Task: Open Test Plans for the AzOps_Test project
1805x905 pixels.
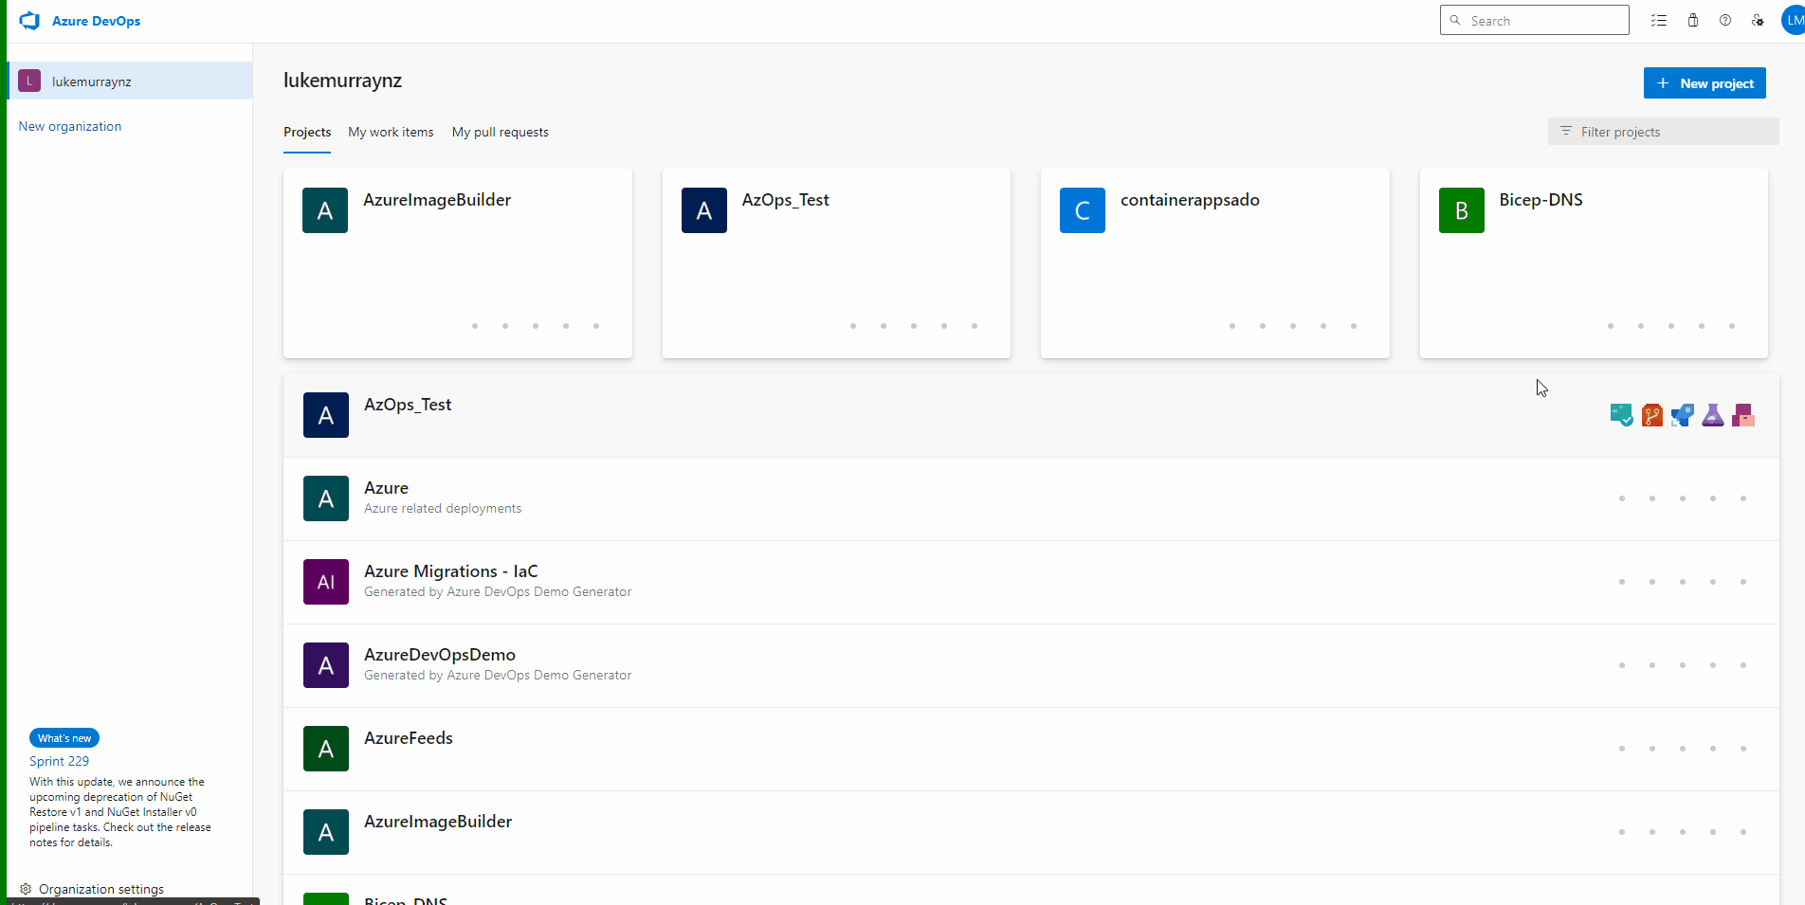Action: pos(1713,415)
